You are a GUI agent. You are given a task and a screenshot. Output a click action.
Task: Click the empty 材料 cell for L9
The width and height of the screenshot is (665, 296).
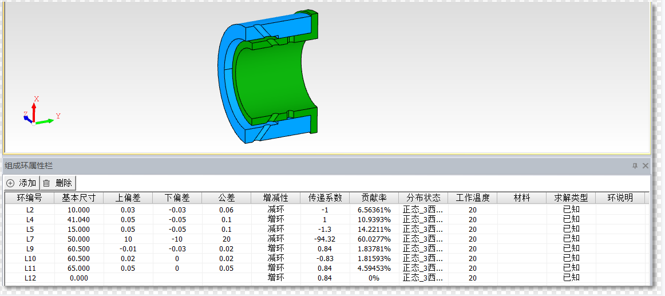tap(522, 248)
